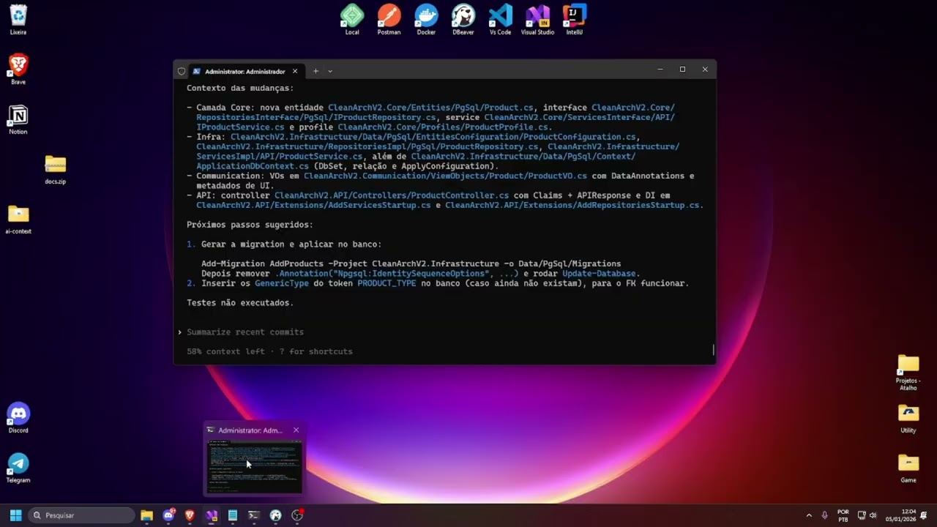Launch DBeaver from the top dock
Image resolution: width=937 pixels, height=527 pixels.
click(463, 19)
